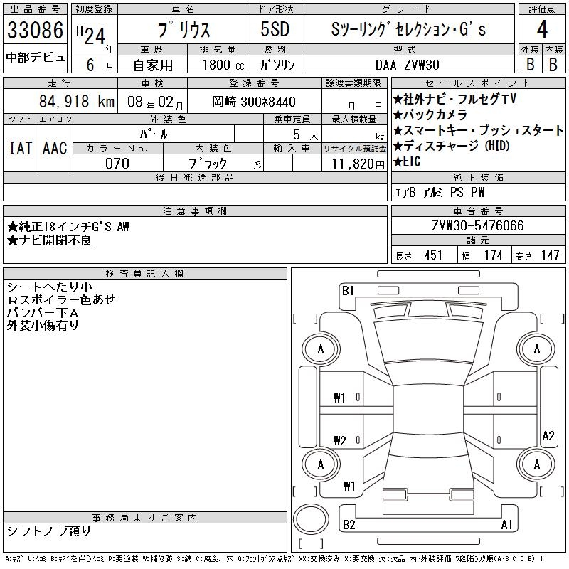Select the 注意事項欄 header
Image resolution: width=569 pixels, height=569 pixels.
click(x=195, y=211)
